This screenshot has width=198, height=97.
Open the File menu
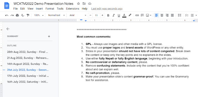coord(15,9)
